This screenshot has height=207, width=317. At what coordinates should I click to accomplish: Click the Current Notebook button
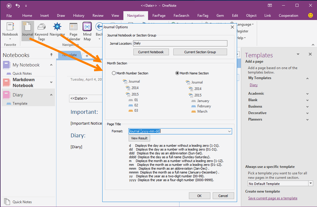pyautogui.click(x=151, y=52)
